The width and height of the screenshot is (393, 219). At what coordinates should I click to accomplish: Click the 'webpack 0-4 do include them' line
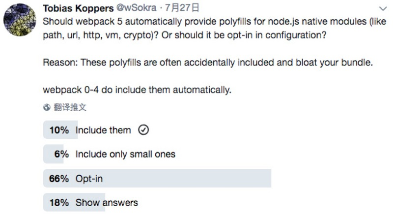pos(137,90)
